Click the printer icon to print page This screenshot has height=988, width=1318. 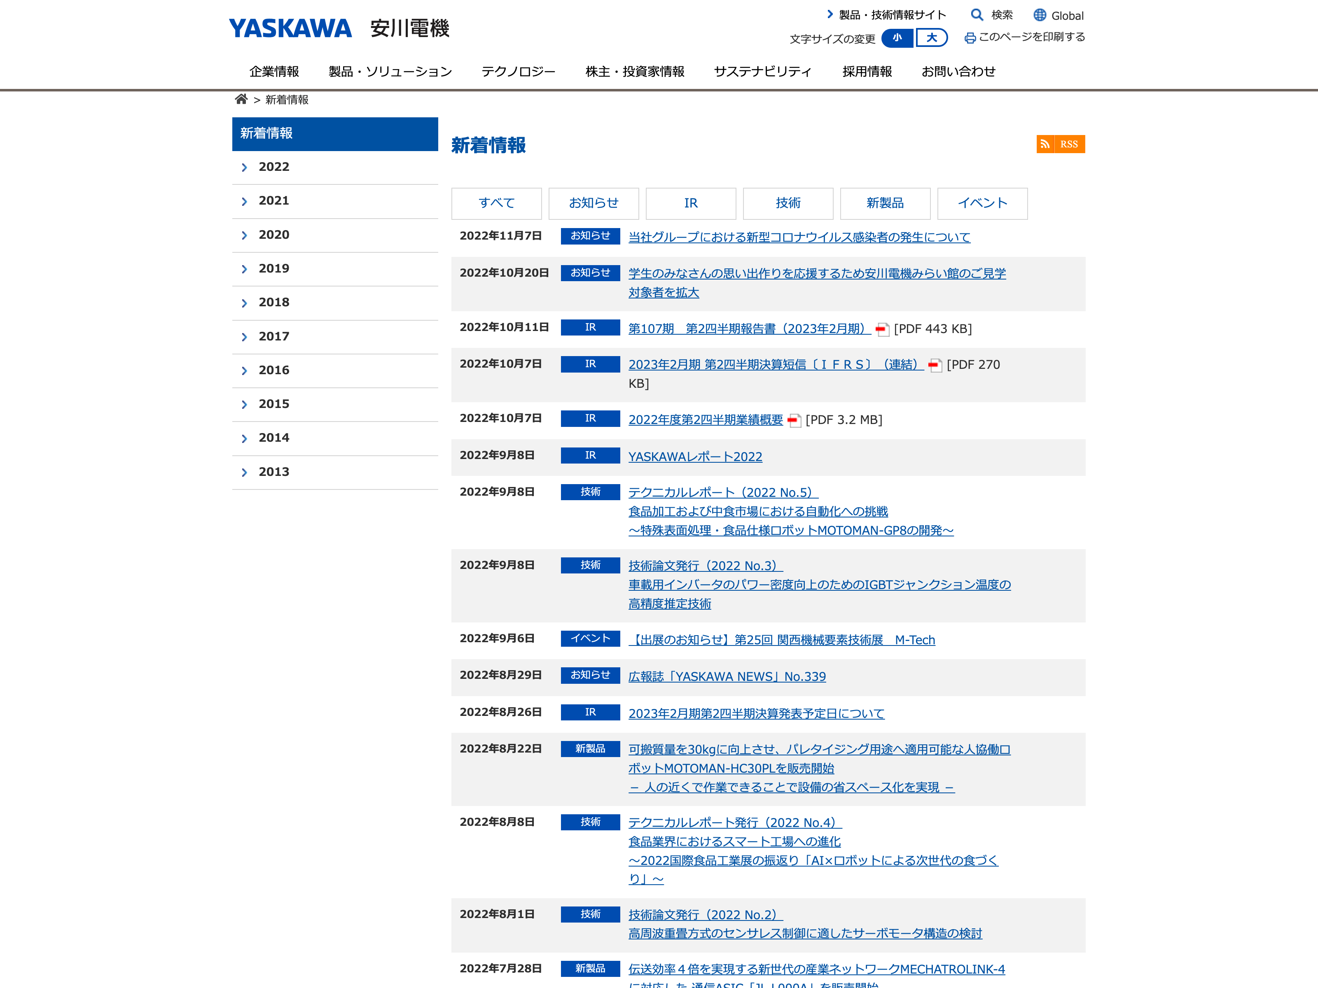click(x=970, y=37)
